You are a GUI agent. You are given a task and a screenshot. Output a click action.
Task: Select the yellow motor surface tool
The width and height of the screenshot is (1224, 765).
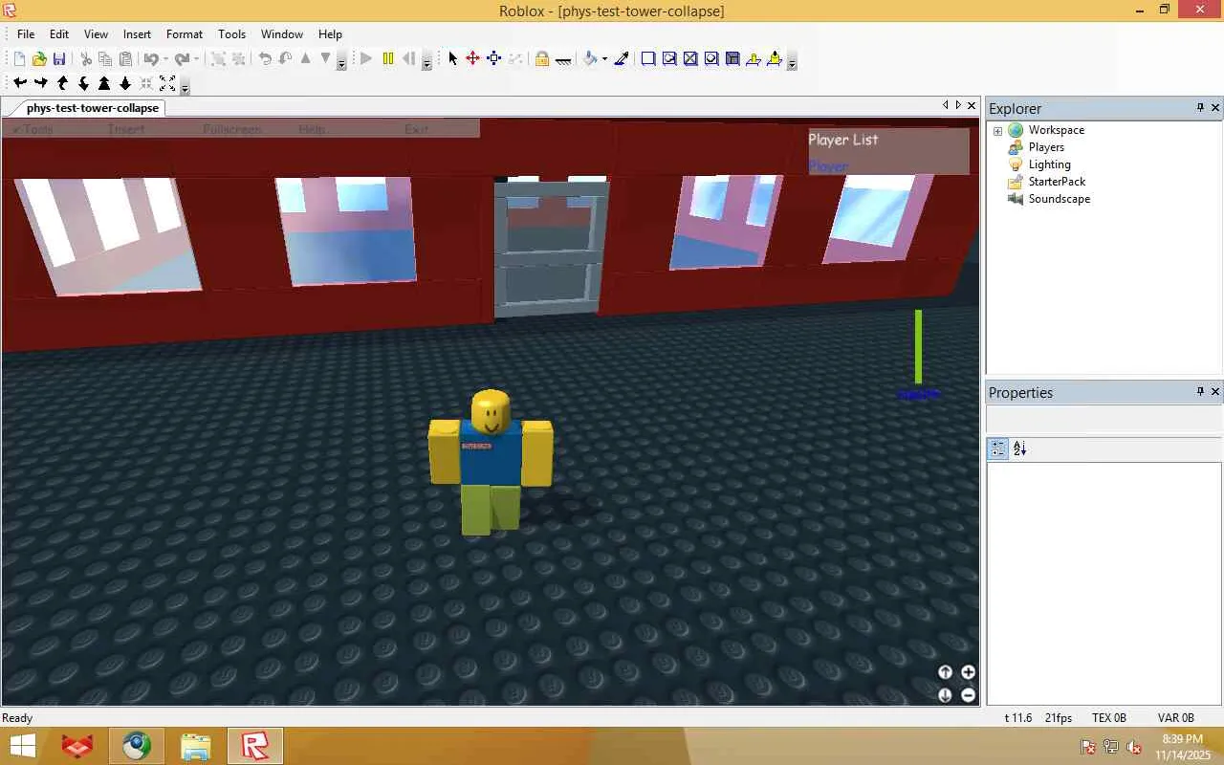tap(775, 59)
